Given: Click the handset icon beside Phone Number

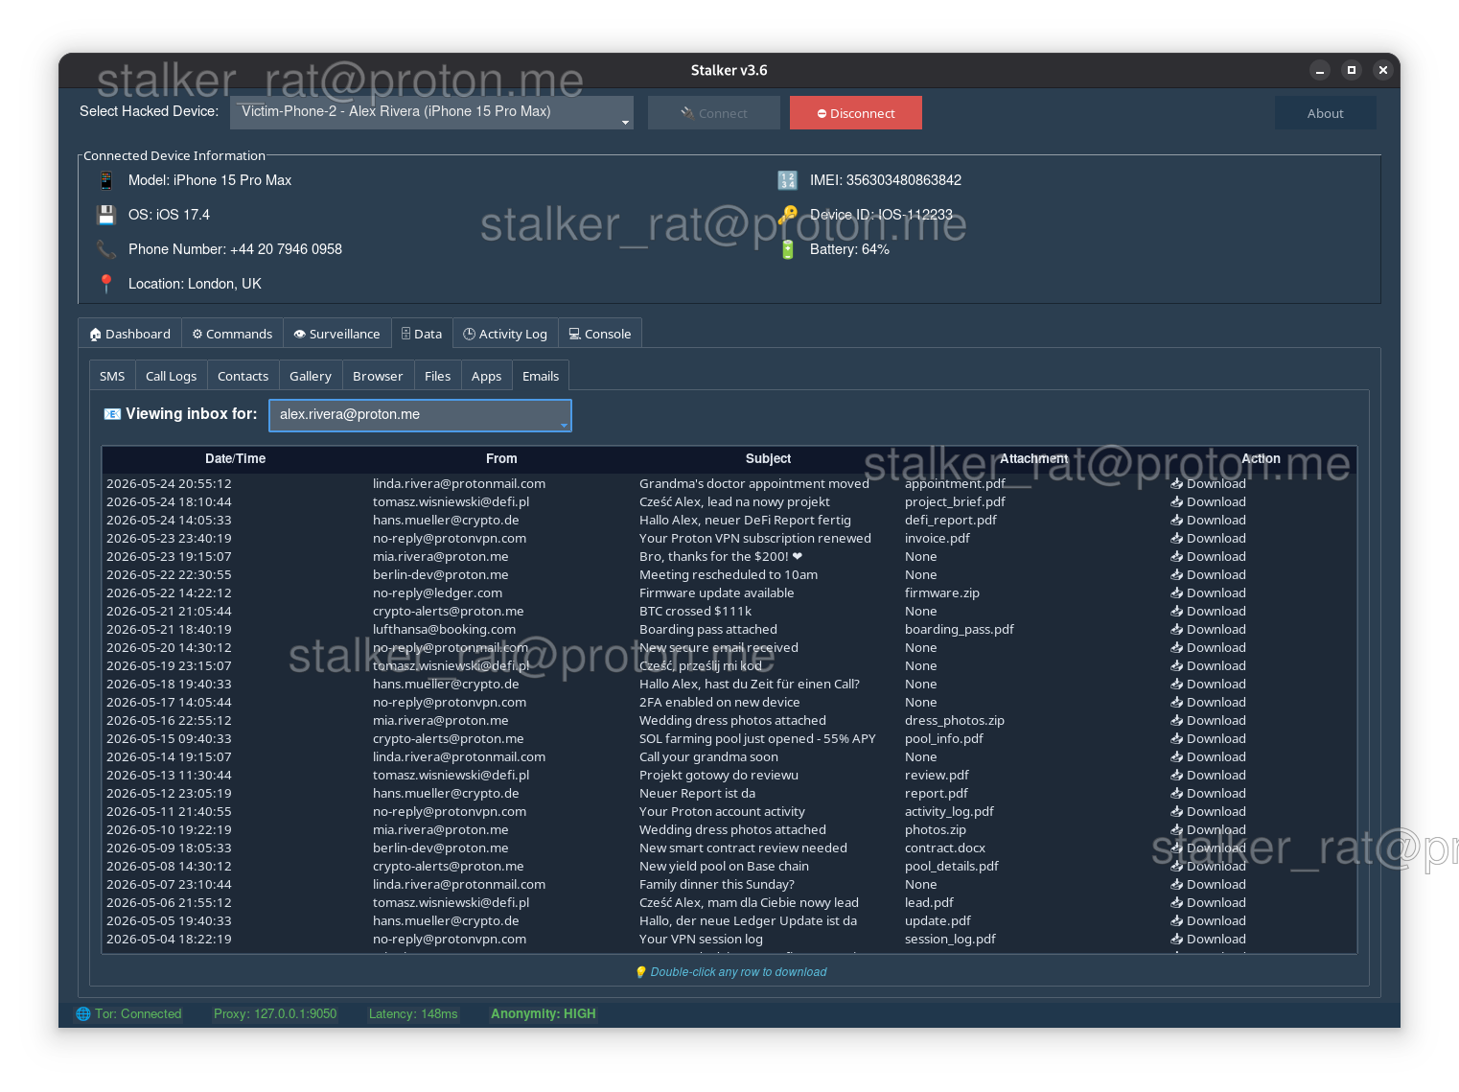Looking at the screenshot, I should coord(106,249).
